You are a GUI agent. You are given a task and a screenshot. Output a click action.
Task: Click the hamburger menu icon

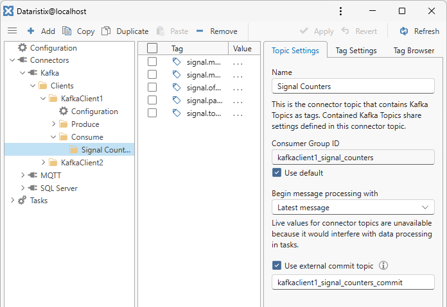pyautogui.click(x=12, y=31)
